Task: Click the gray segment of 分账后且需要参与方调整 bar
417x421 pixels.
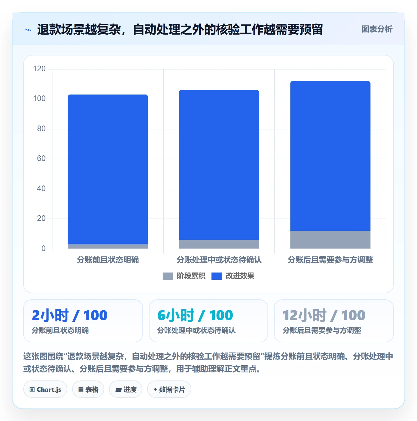Action: pyautogui.click(x=330, y=240)
